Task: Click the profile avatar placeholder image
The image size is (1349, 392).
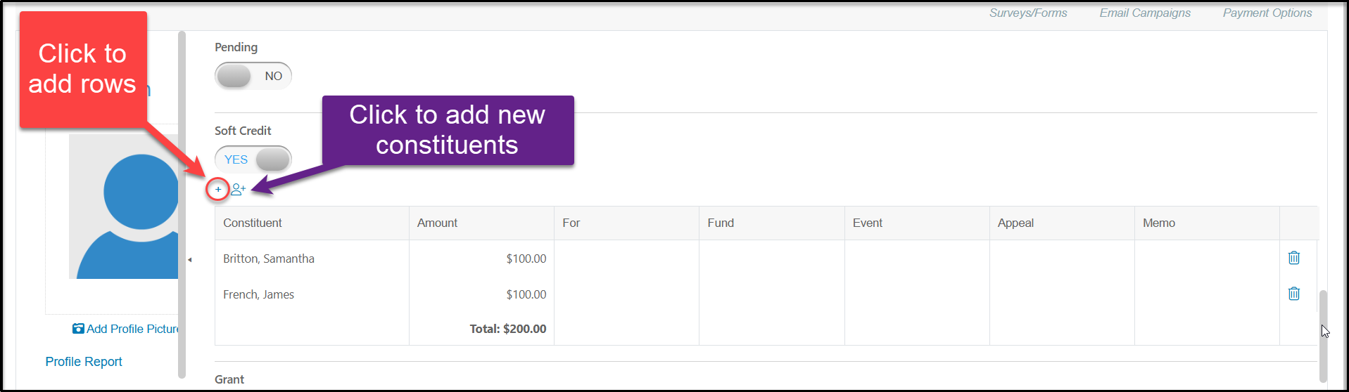Action: coord(124,207)
